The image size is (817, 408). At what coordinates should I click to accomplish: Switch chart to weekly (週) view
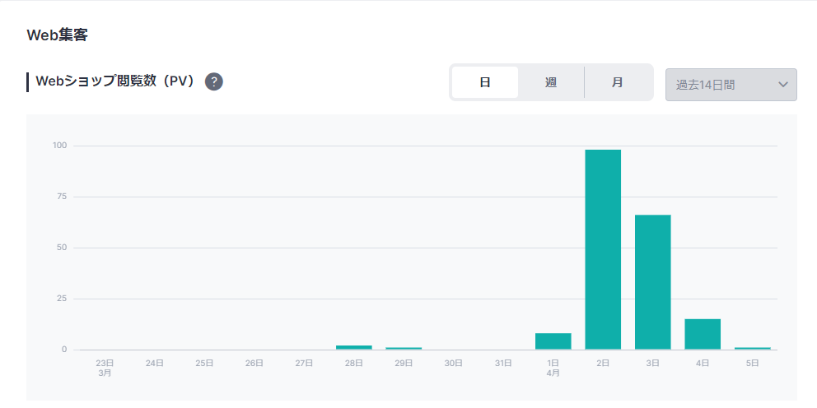click(x=551, y=82)
